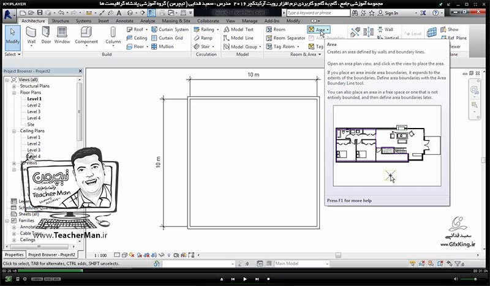The height and width of the screenshot is (286, 490).
Task: Click the horizontal view scrollbar
Action: (x=338, y=255)
